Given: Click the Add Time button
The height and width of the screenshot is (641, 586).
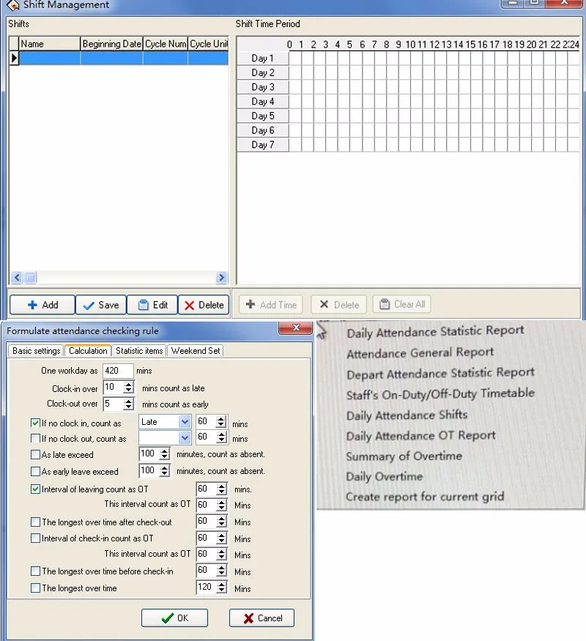Looking at the screenshot, I should point(270,305).
